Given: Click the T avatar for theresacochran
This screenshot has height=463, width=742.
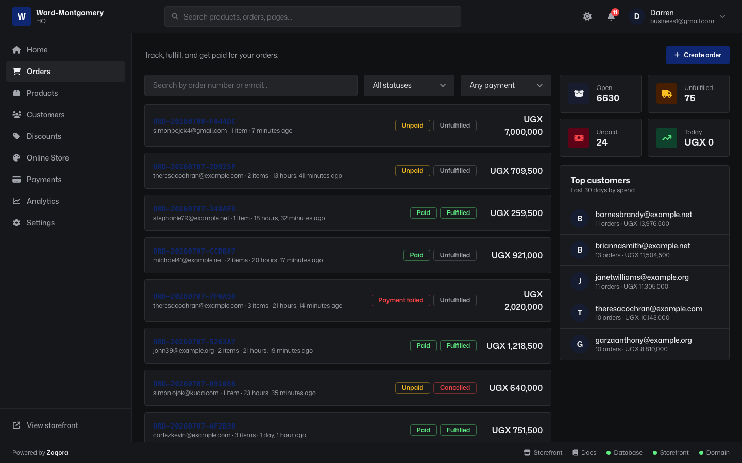Looking at the screenshot, I should click(x=580, y=313).
